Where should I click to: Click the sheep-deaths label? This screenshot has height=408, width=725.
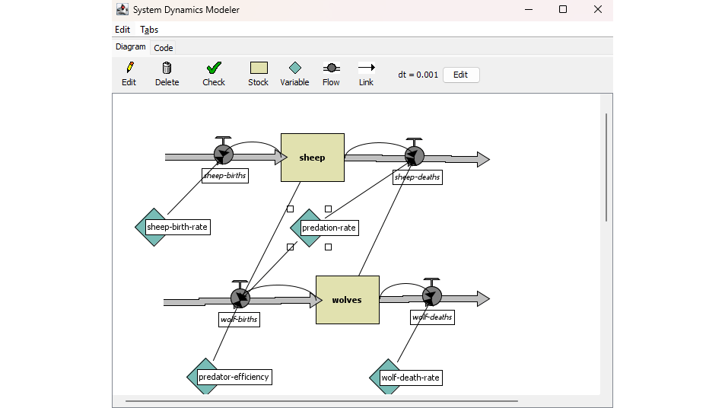(418, 177)
